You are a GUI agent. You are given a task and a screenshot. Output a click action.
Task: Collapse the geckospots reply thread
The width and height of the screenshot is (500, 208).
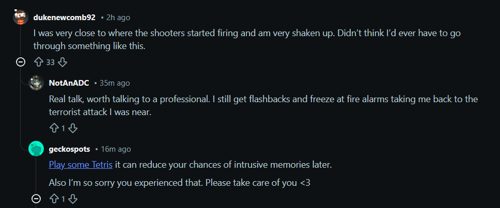point(36,199)
